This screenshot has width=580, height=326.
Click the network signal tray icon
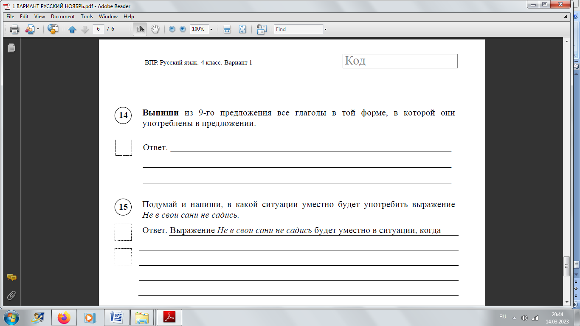point(535,318)
